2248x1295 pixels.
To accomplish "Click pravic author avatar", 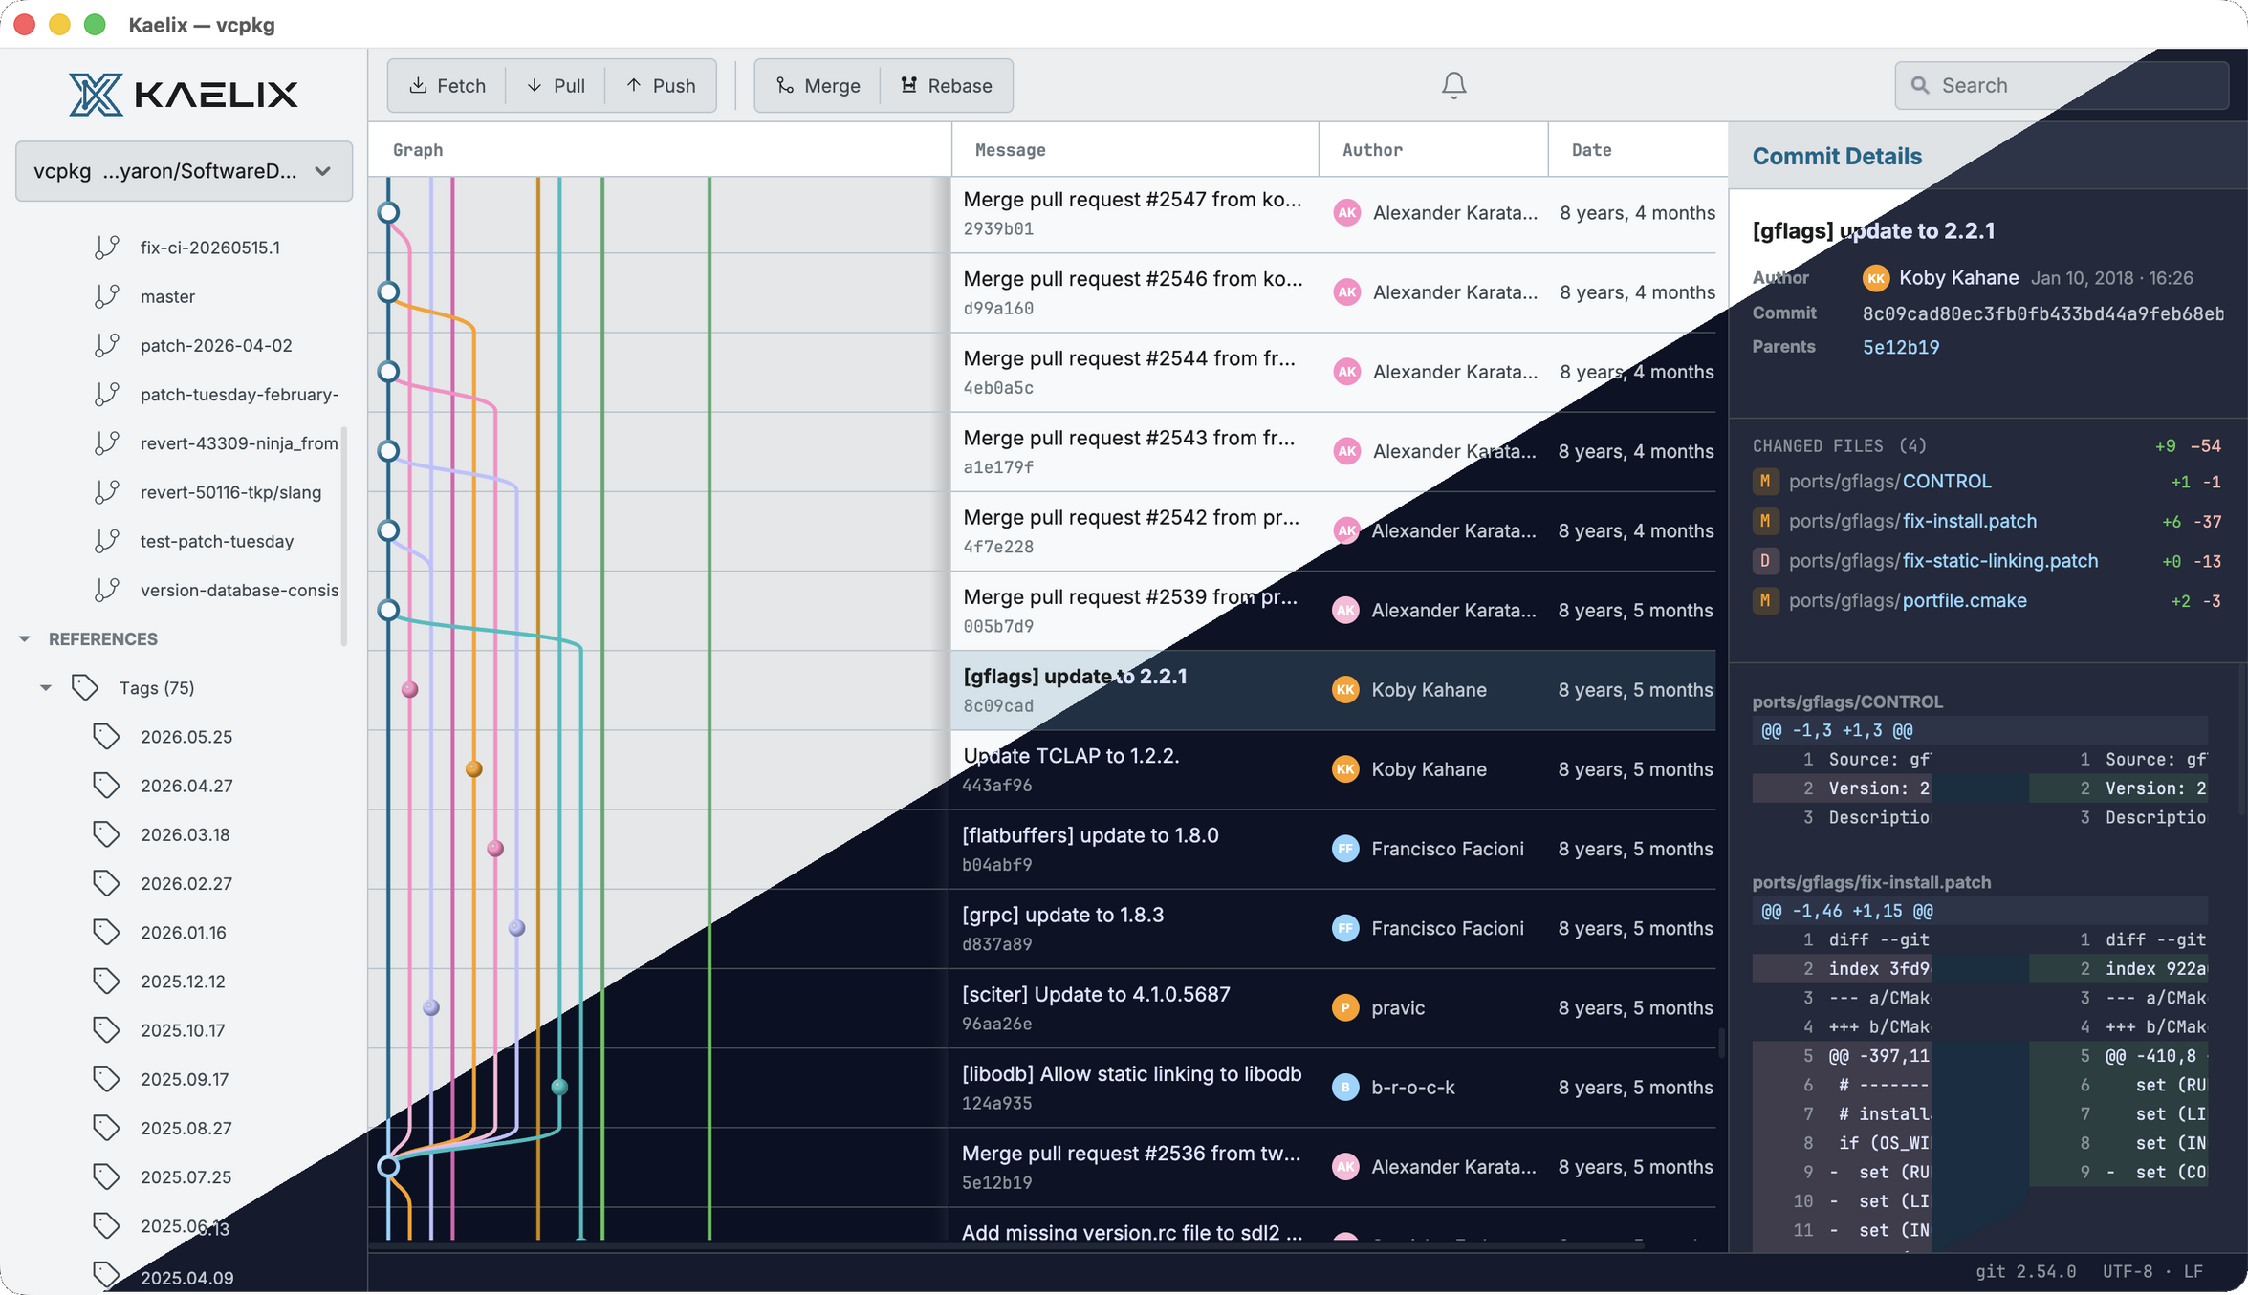I will pyautogui.click(x=1345, y=1007).
